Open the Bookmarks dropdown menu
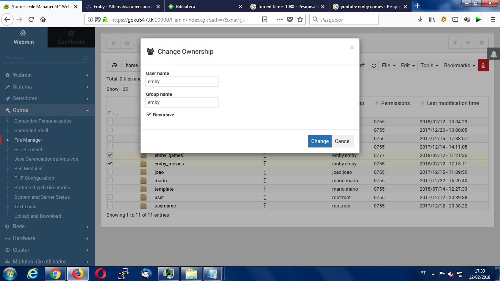The width and height of the screenshot is (500, 281). click(459, 65)
